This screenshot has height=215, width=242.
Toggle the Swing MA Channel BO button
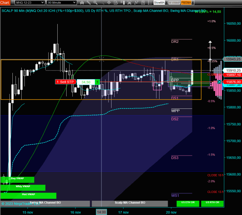point(45,203)
